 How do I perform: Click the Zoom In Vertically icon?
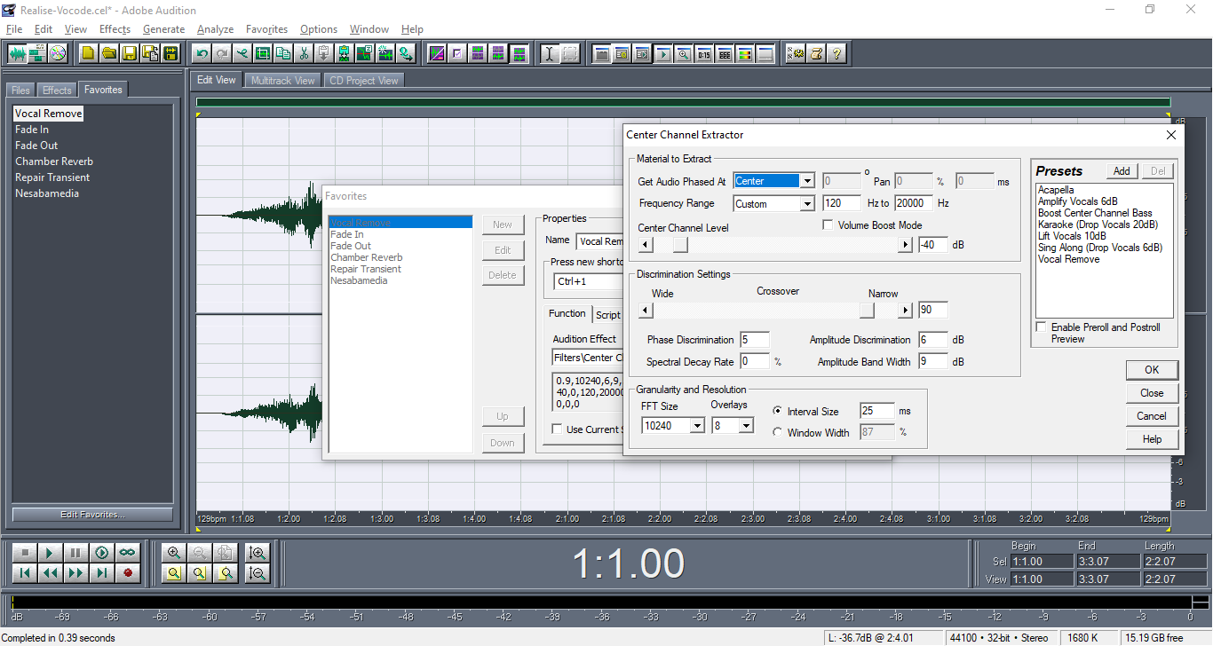pos(258,552)
